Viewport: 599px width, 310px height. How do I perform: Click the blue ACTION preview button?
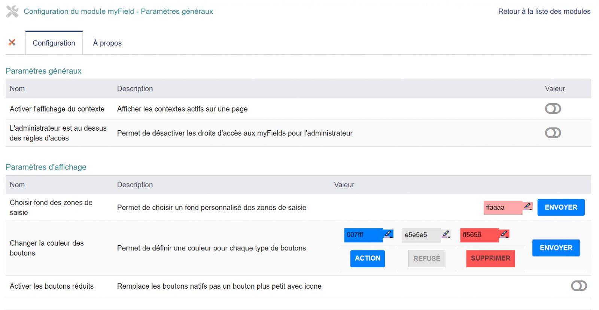(x=367, y=258)
